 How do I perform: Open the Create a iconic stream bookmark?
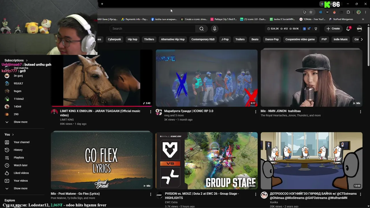pyautogui.click(x=194, y=19)
